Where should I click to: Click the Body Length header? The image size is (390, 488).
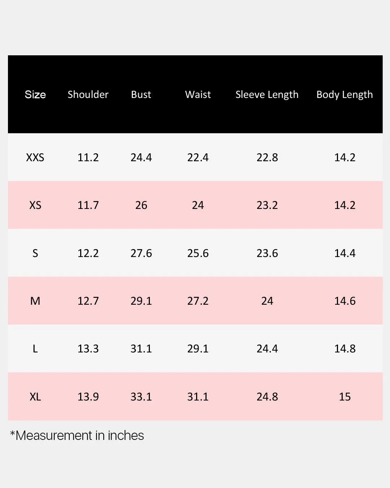click(344, 95)
